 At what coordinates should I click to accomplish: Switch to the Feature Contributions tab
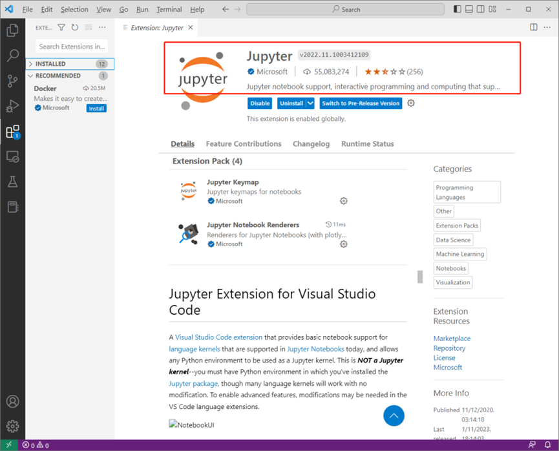244,143
